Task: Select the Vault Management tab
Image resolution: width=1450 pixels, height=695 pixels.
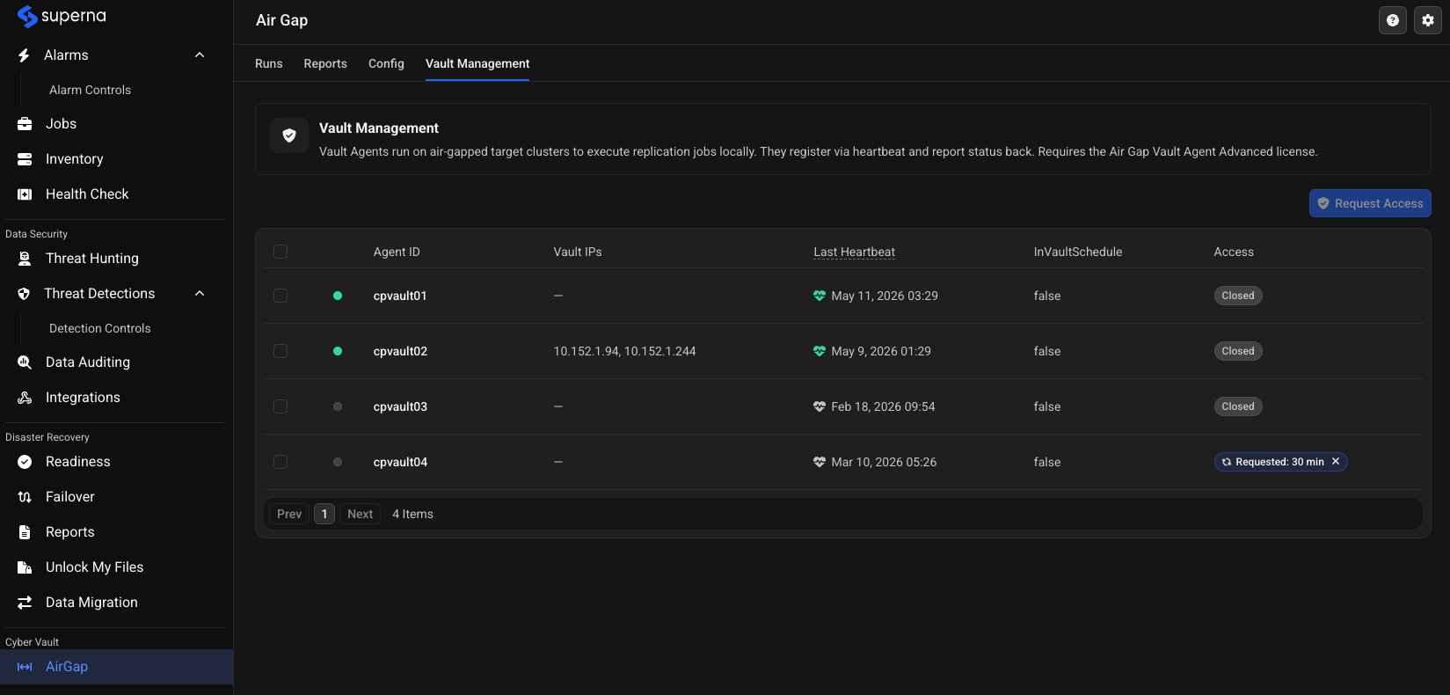Action: (x=477, y=63)
